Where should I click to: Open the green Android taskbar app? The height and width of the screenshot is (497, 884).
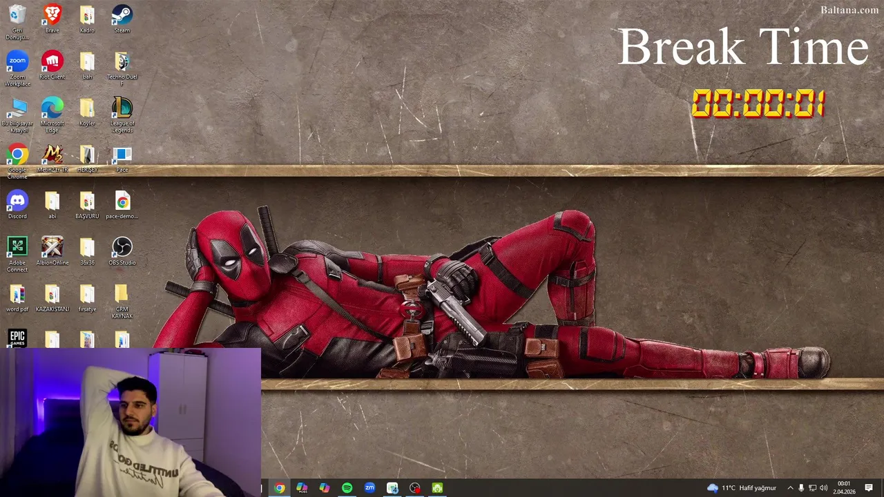(x=437, y=488)
